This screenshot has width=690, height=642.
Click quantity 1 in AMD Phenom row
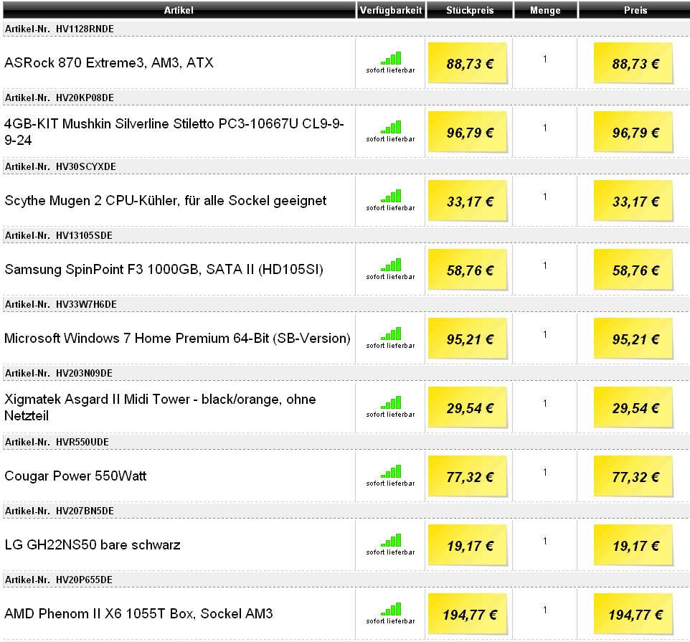coord(545,610)
